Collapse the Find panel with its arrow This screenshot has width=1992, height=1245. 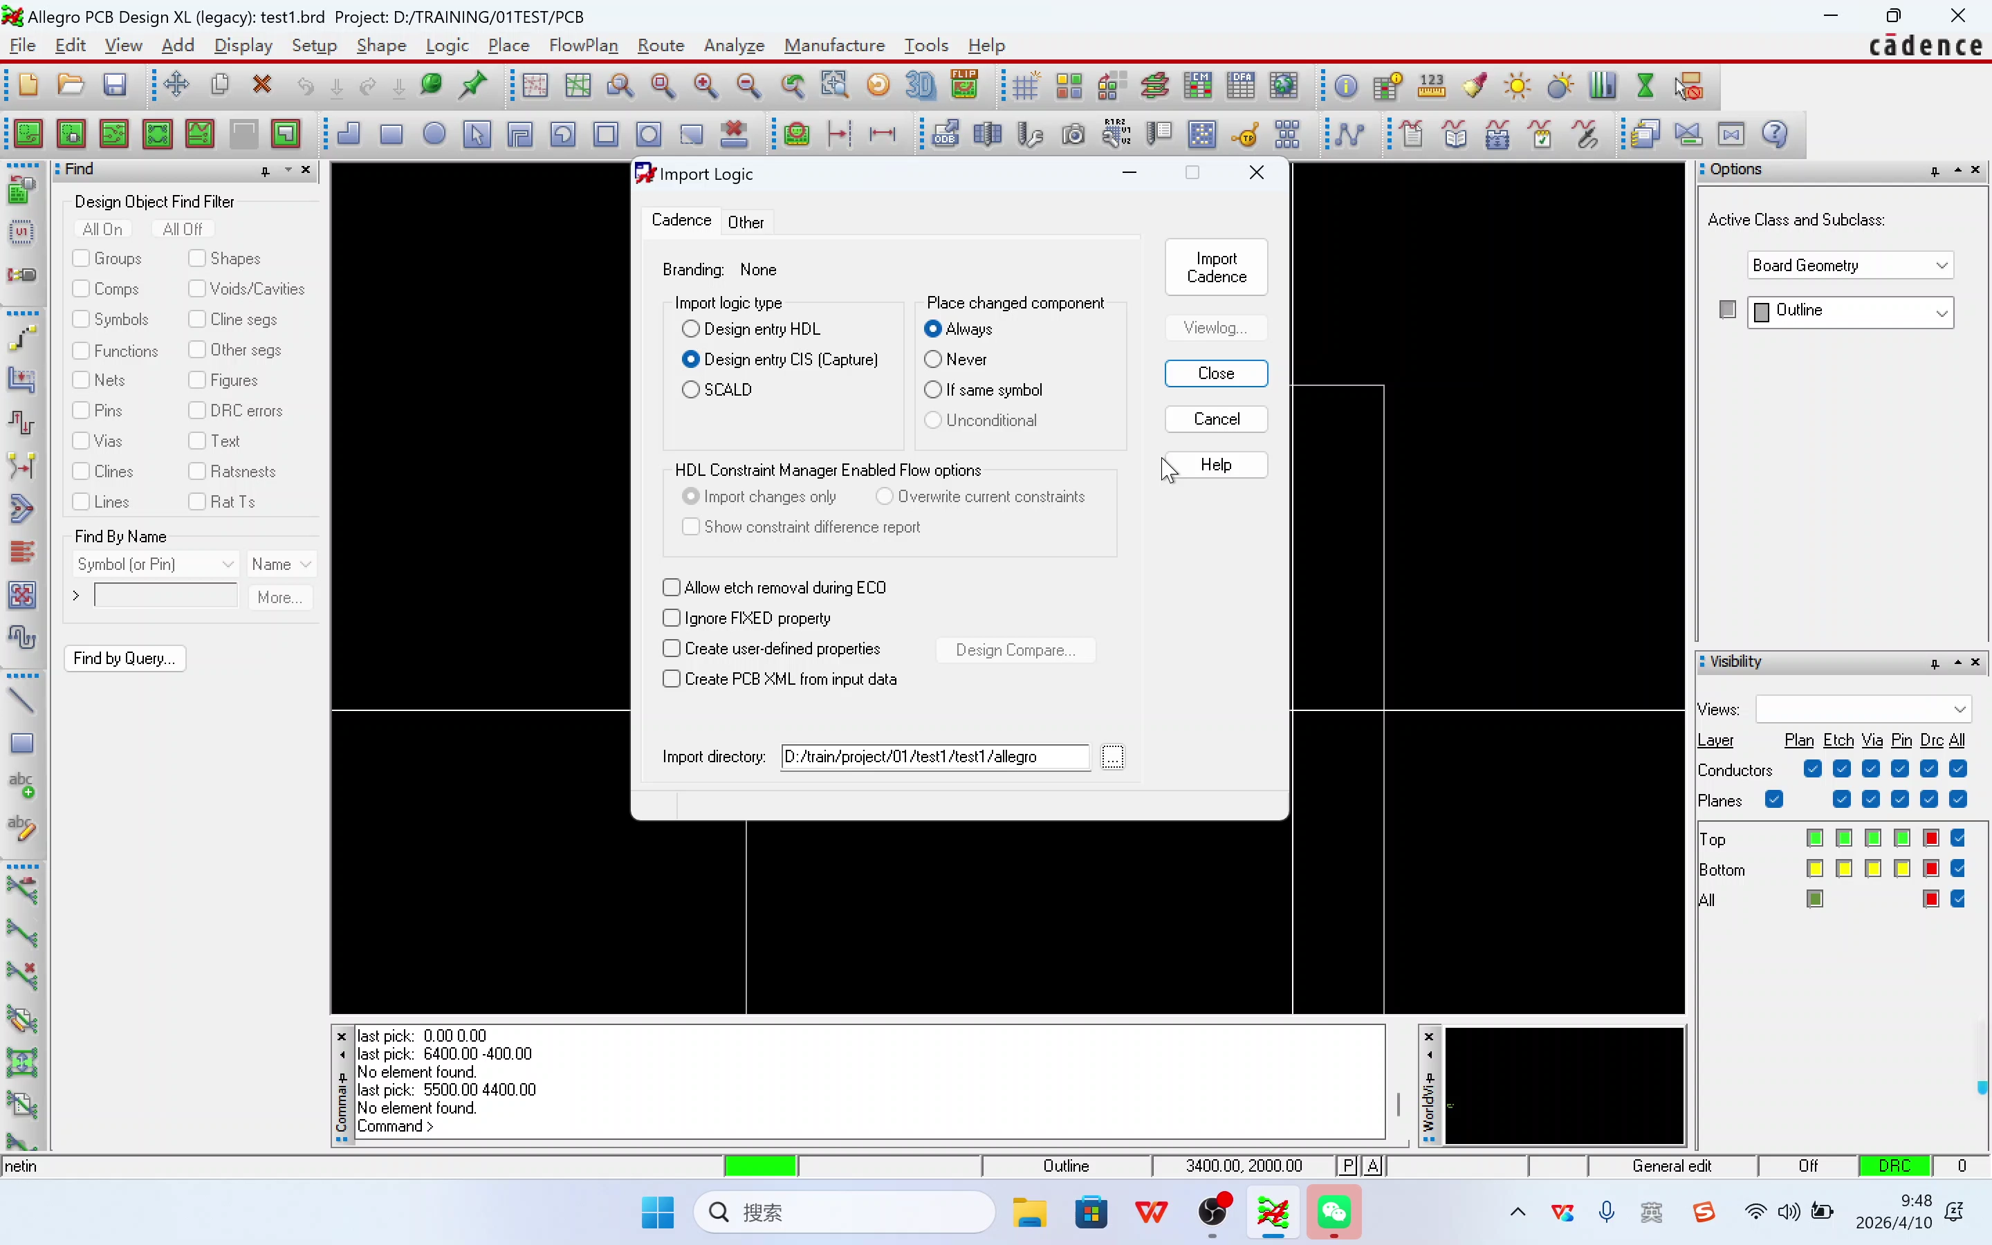(288, 169)
